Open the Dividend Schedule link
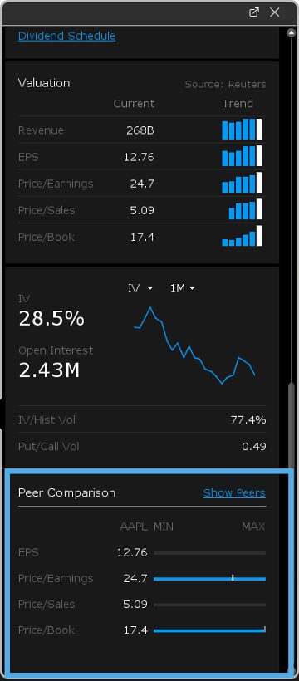The width and height of the screenshot is (299, 681). [67, 36]
